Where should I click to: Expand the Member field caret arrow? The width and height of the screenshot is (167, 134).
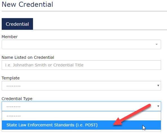tap(157, 44)
